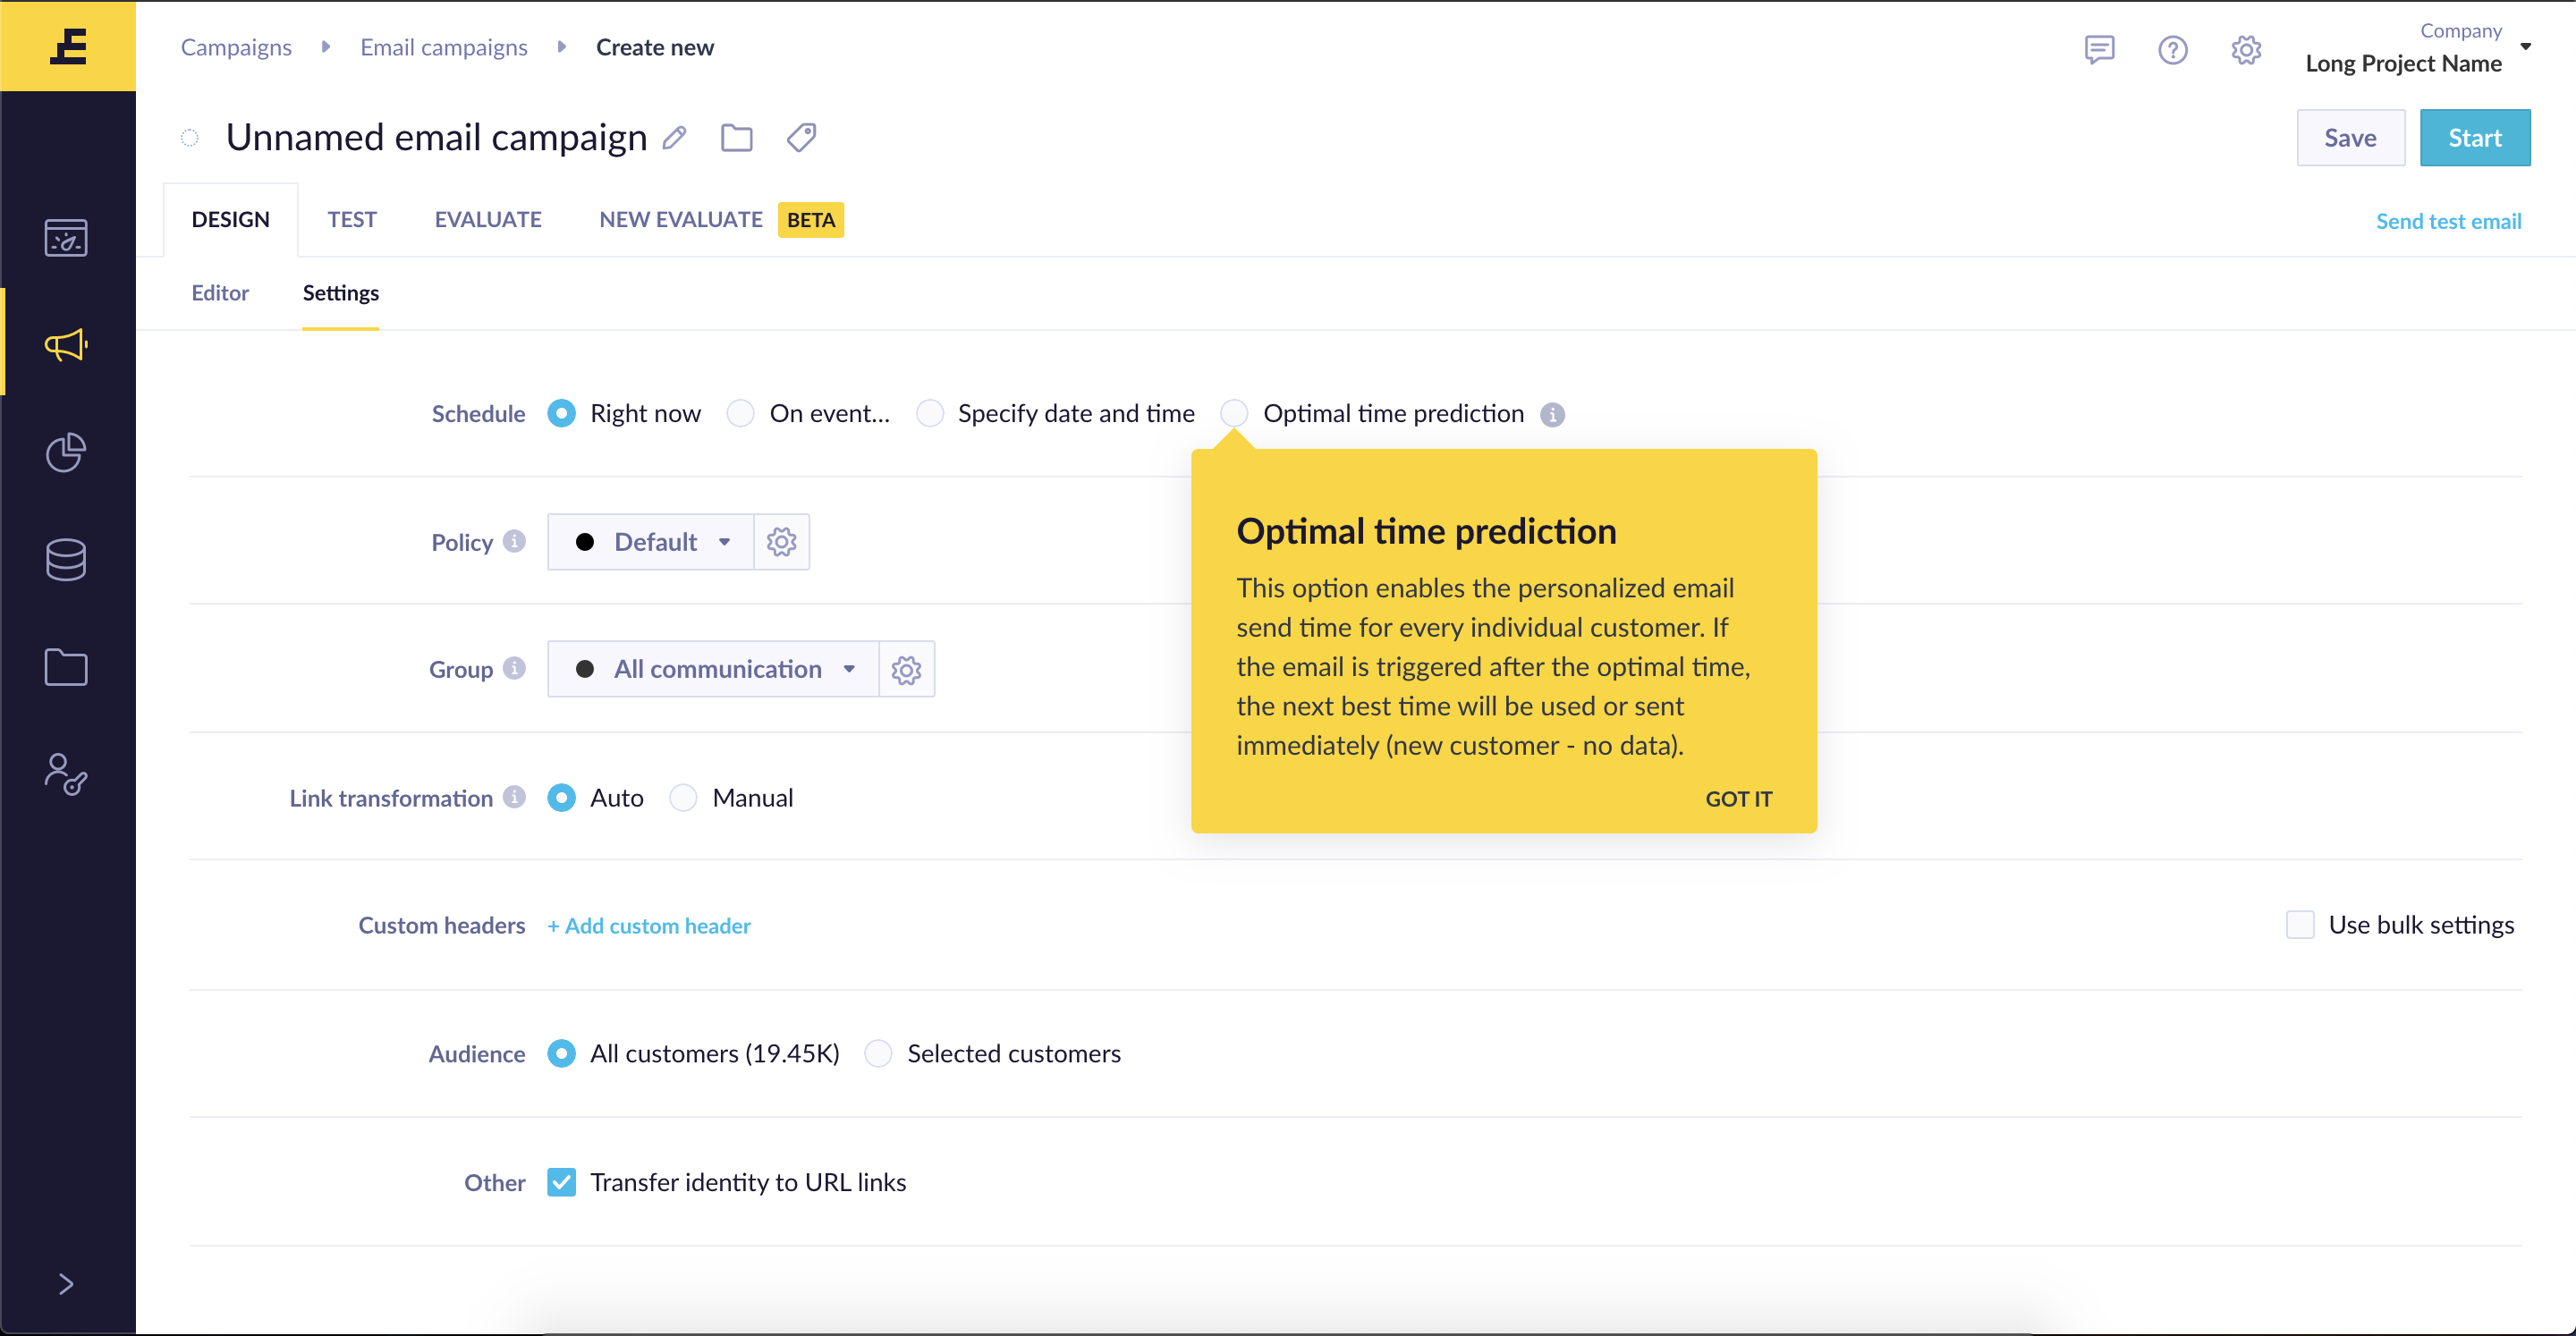Toggle the Selected customers radio button
The image size is (2576, 1336).
877,1053
